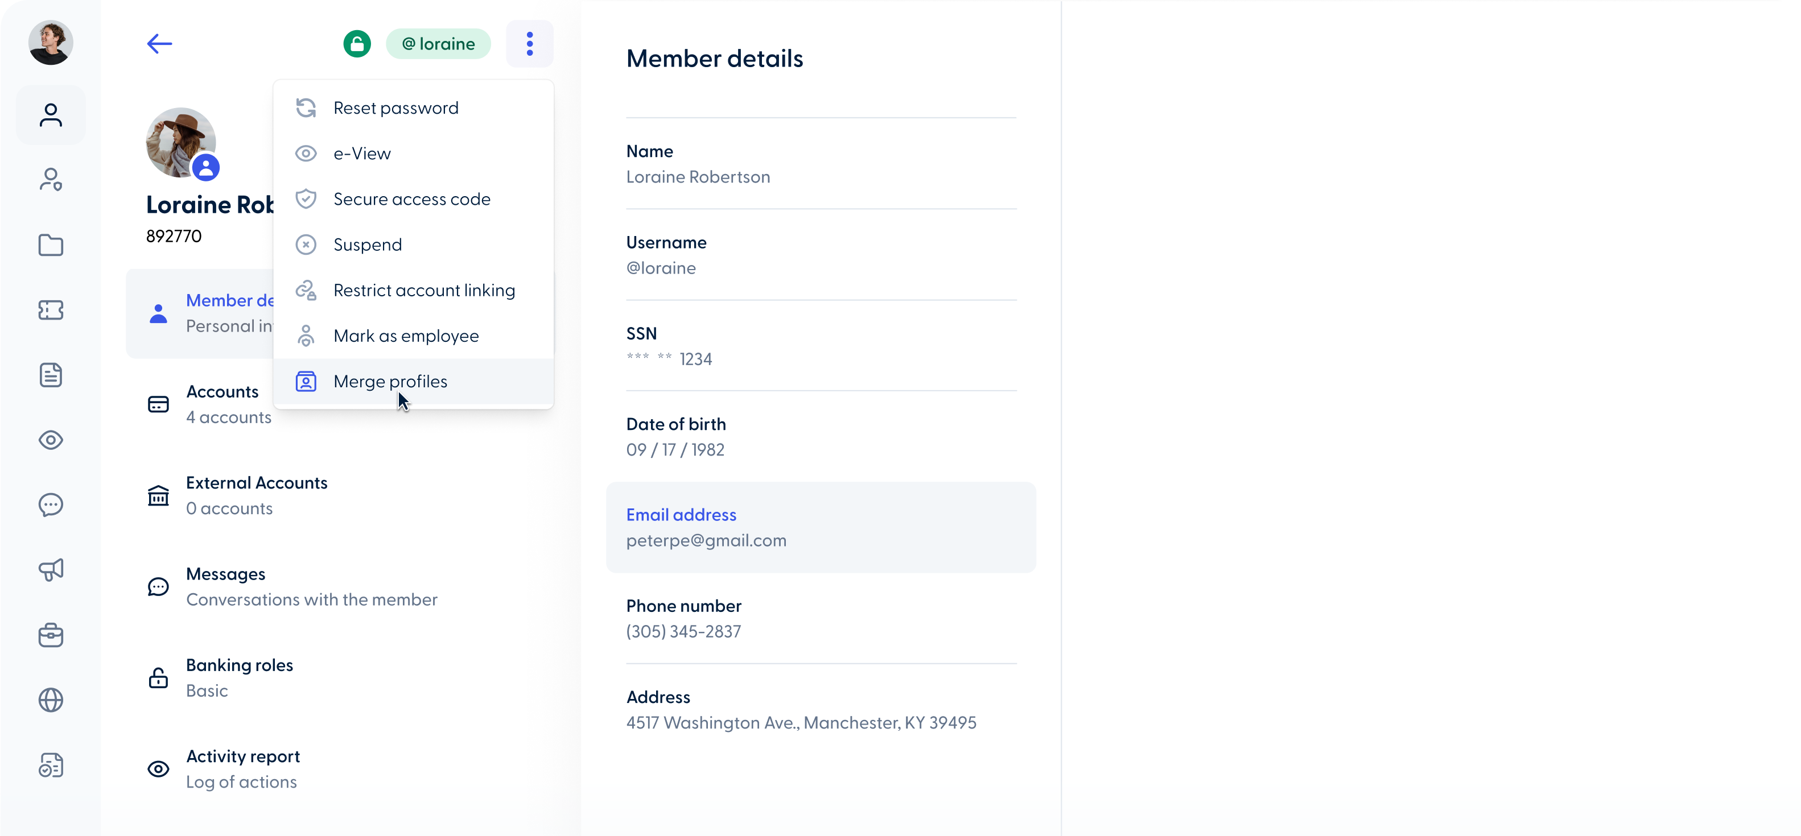Image resolution: width=1801 pixels, height=836 pixels.
Task: Select the member profile icon in the sidebar
Action: point(50,114)
